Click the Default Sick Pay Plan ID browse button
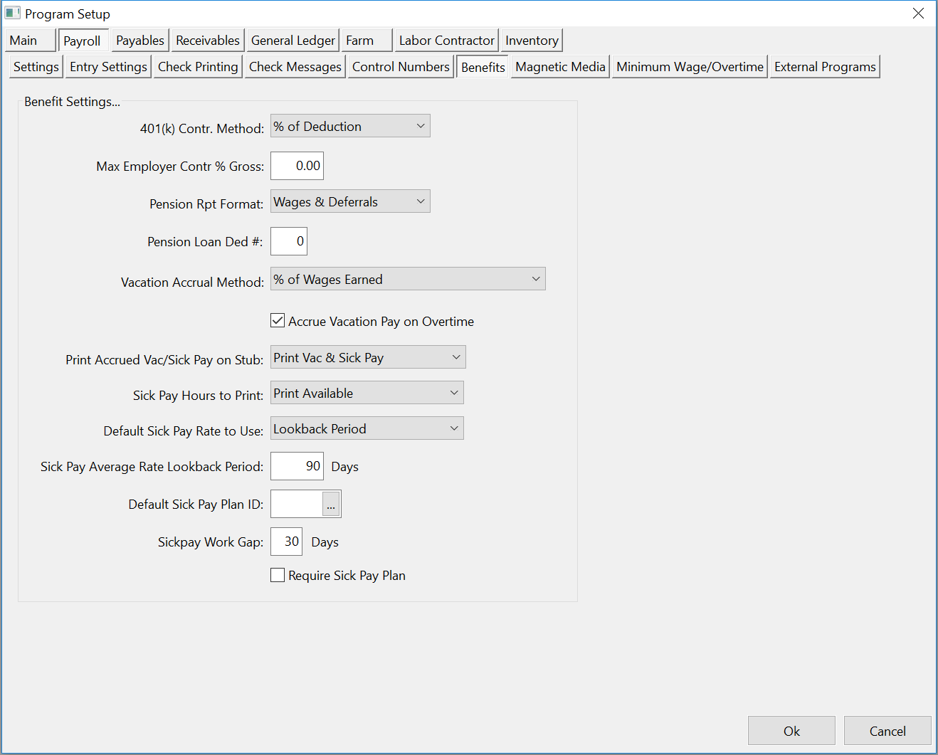938x755 pixels. point(331,505)
